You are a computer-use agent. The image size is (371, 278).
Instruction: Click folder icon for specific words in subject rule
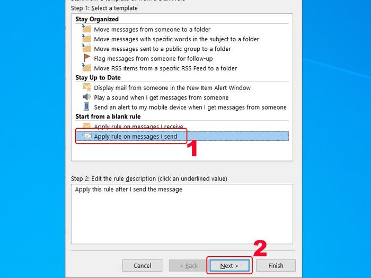point(86,38)
